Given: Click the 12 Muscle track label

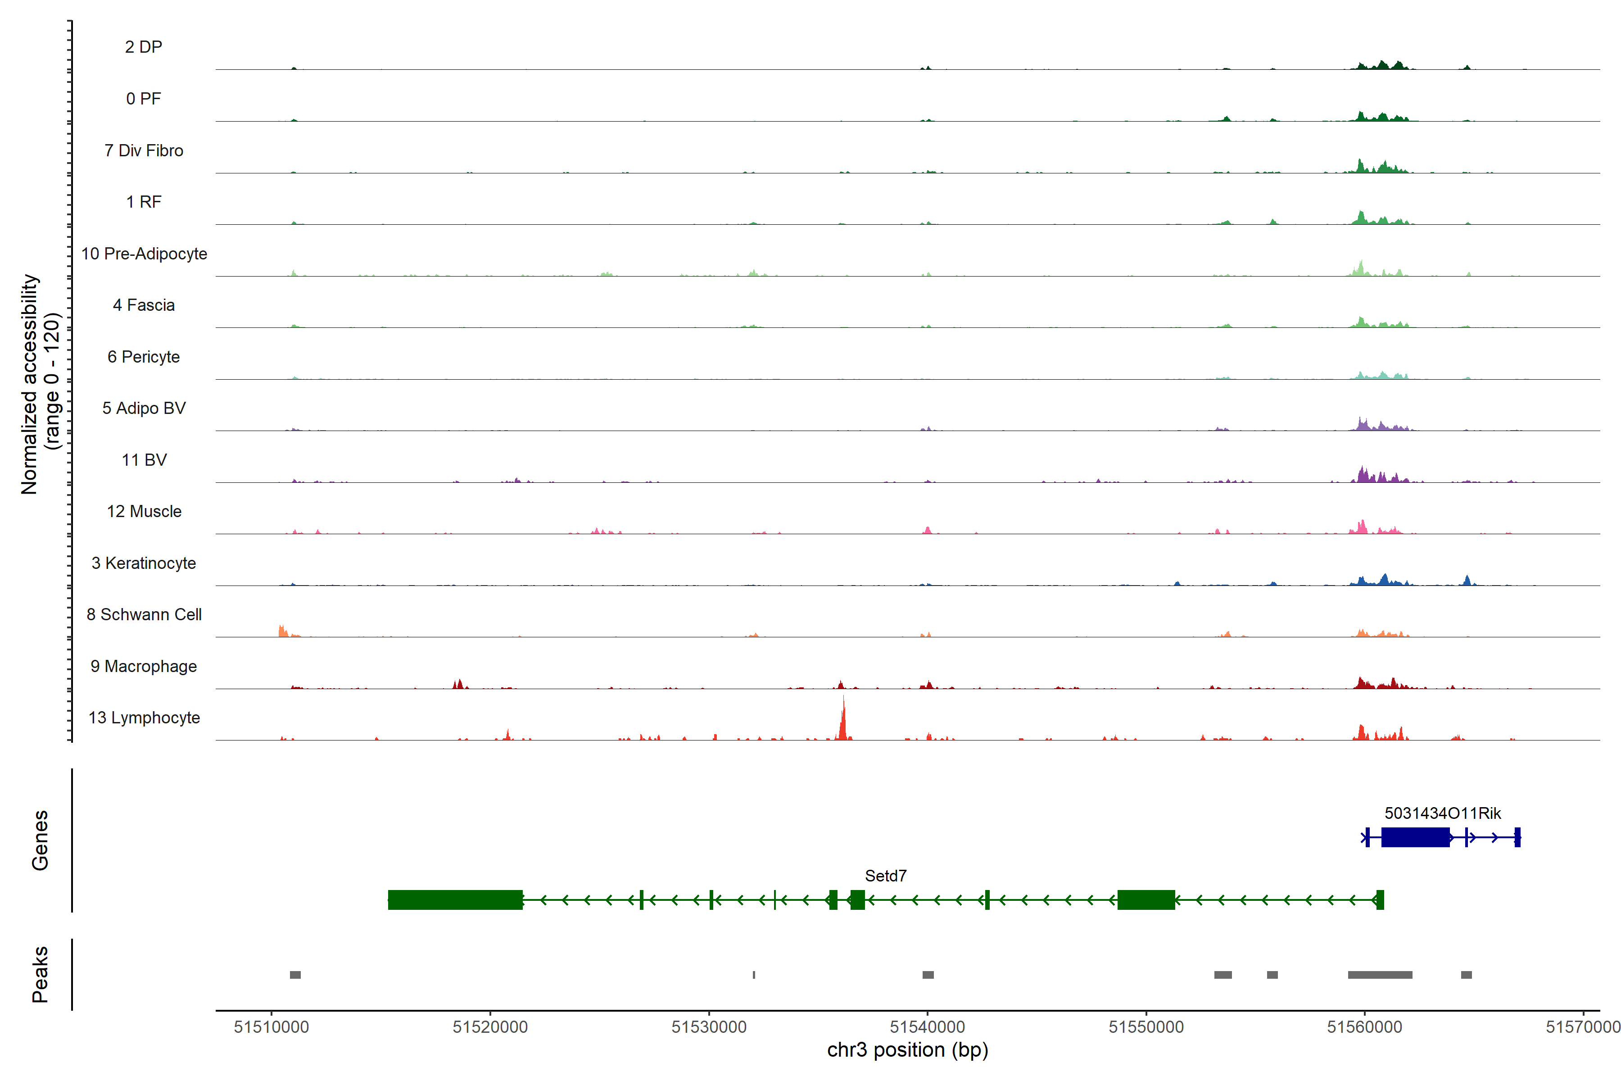Looking at the screenshot, I should [144, 512].
